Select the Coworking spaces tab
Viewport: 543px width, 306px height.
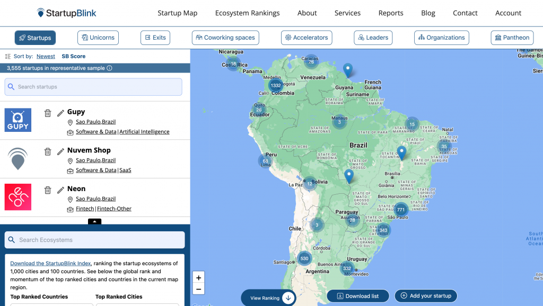(225, 38)
